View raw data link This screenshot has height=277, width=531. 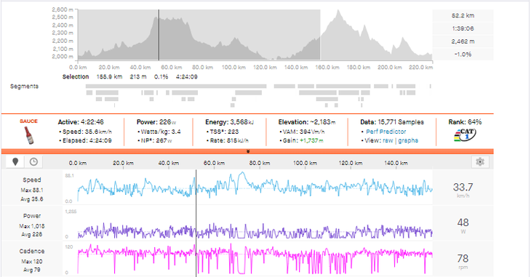[388, 140]
